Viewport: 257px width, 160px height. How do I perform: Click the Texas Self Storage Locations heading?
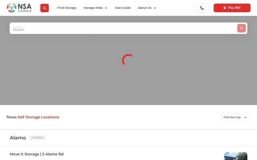coord(33,117)
